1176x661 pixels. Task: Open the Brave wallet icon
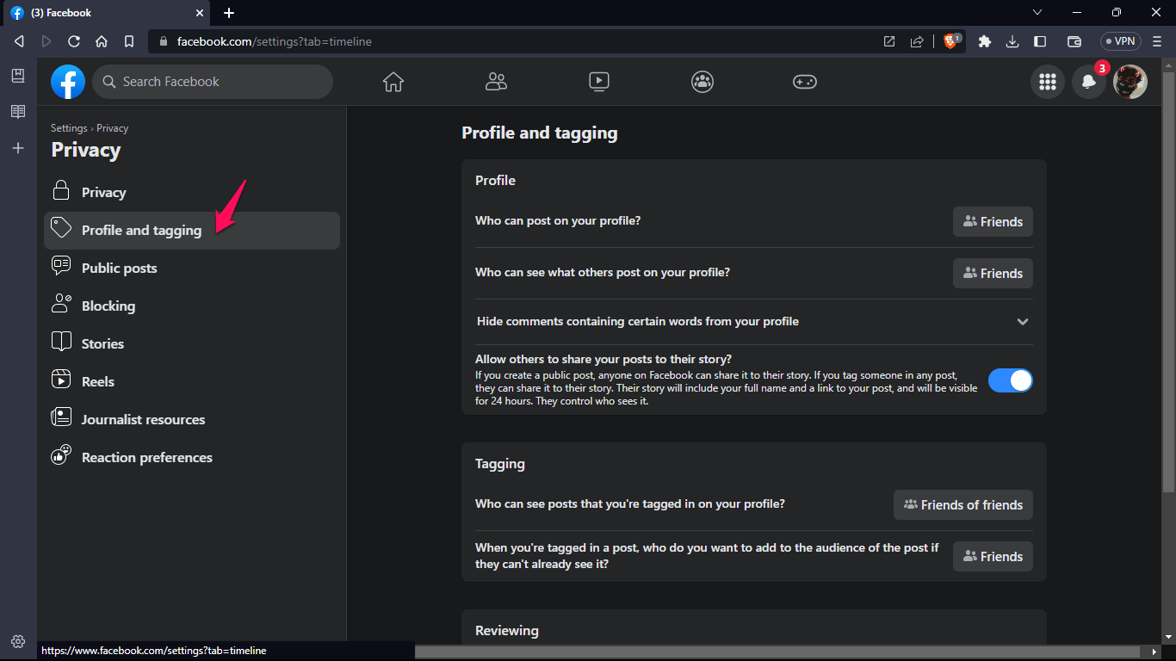click(1074, 41)
